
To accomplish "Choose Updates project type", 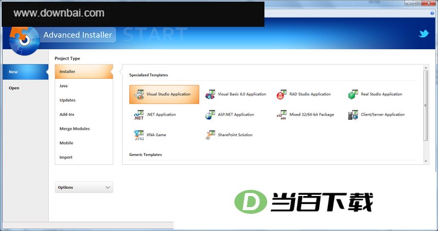I will 84,100.
